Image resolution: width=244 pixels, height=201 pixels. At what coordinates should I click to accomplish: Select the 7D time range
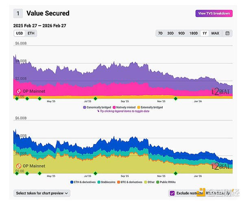point(160,33)
